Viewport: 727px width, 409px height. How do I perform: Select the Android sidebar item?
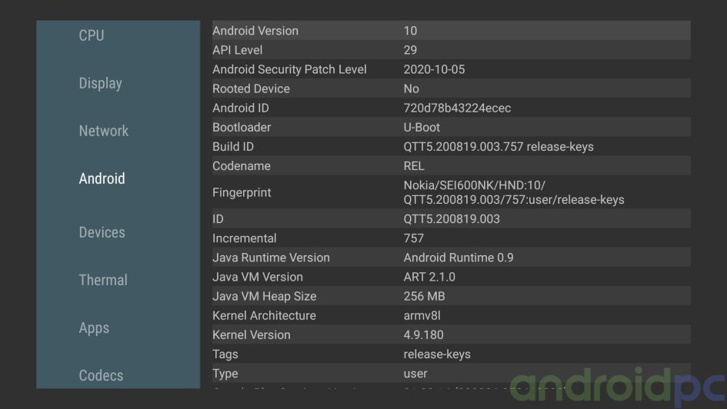(x=102, y=178)
